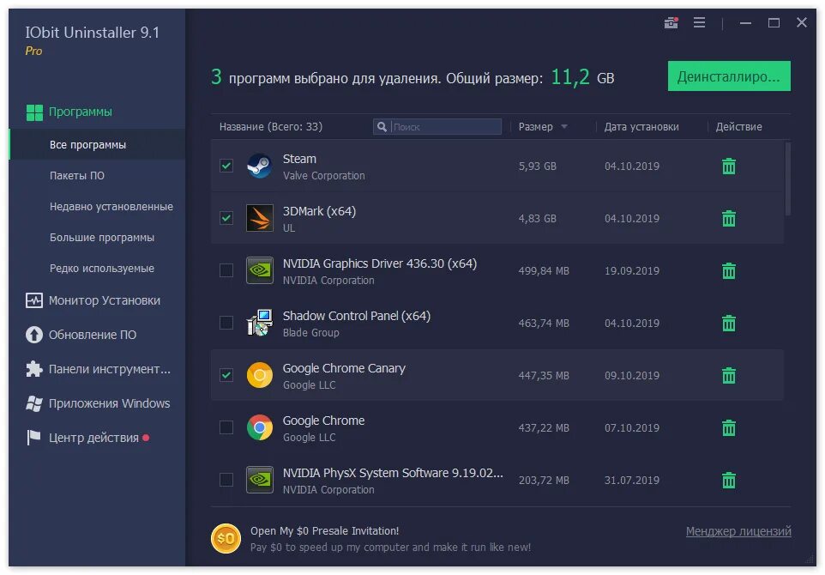Open the hamburger options menu
Viewport: 825px width, 575px height.
(699, 22)
